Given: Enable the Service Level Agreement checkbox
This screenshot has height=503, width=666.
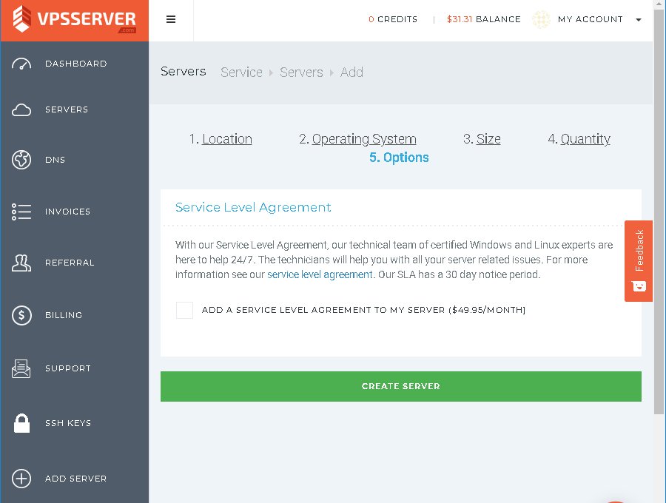Looking at the screenshot, I should [x=184, y=310].
